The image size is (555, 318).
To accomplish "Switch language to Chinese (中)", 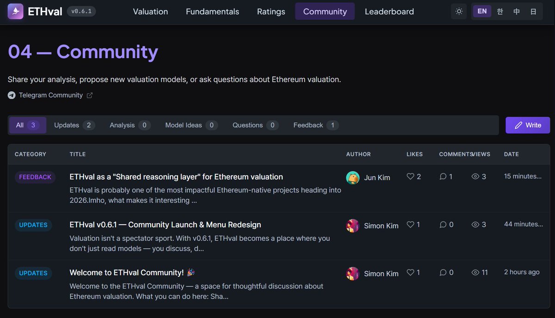I will click(x=517, y=12).
